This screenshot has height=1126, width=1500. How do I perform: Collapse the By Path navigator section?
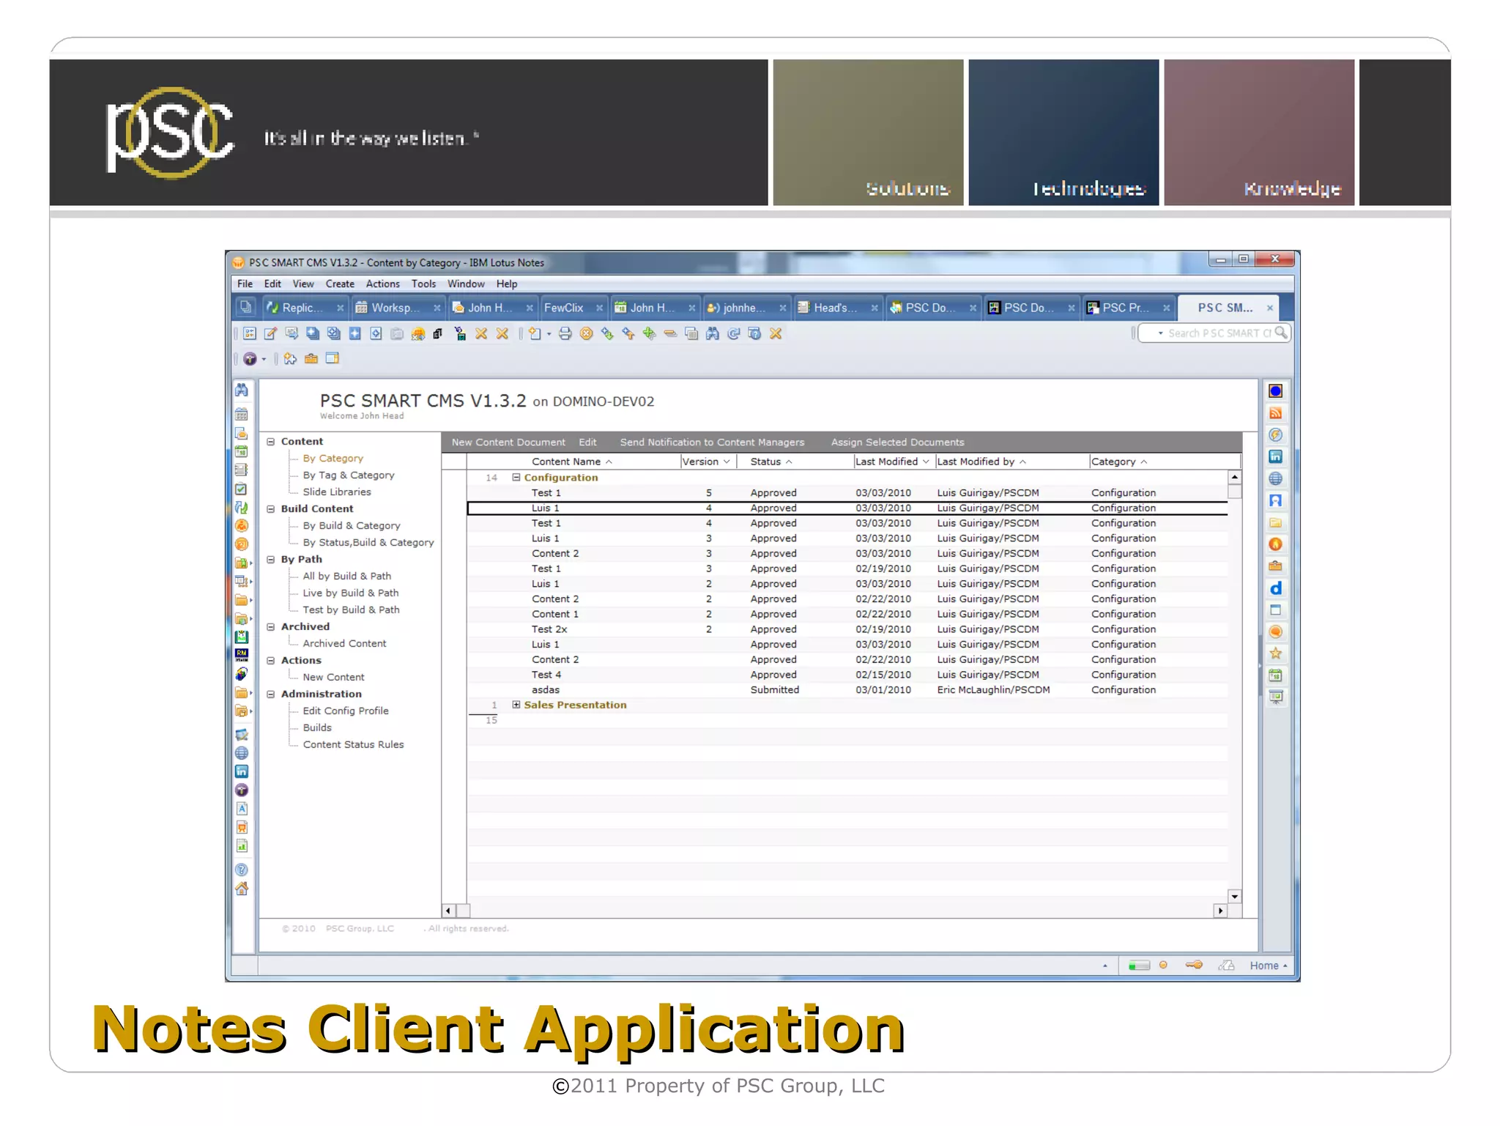(271, 560)
